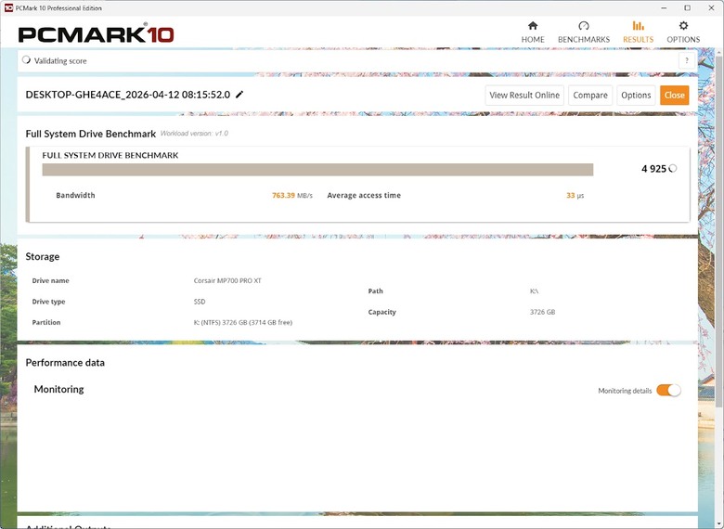This screenshot has width=724, height=529.
Task: Click the Monitoring heading
Action: coord(58,389)
